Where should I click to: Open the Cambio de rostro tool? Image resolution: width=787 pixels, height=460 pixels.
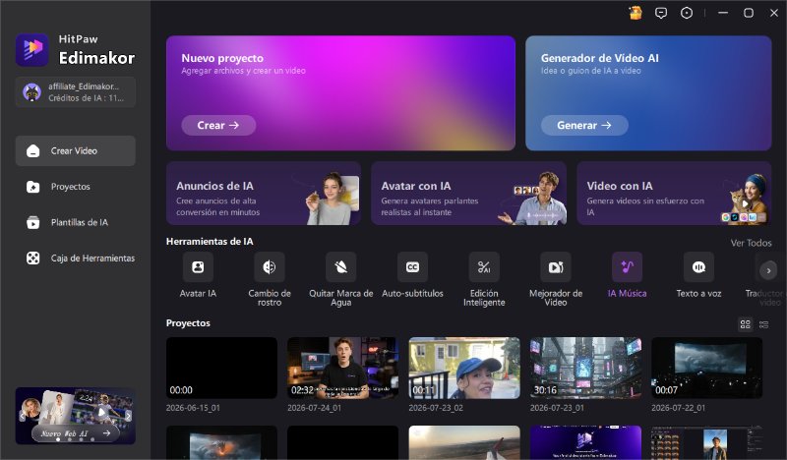coord(269,267)
